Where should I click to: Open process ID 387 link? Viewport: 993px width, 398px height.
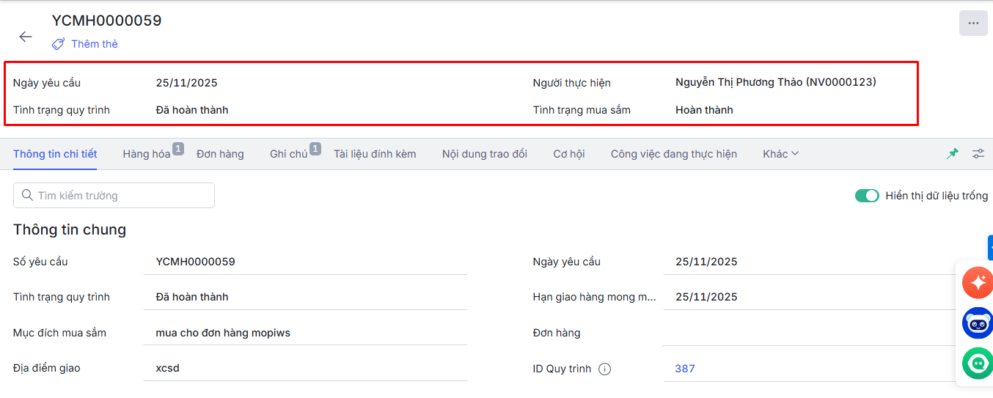685,369
